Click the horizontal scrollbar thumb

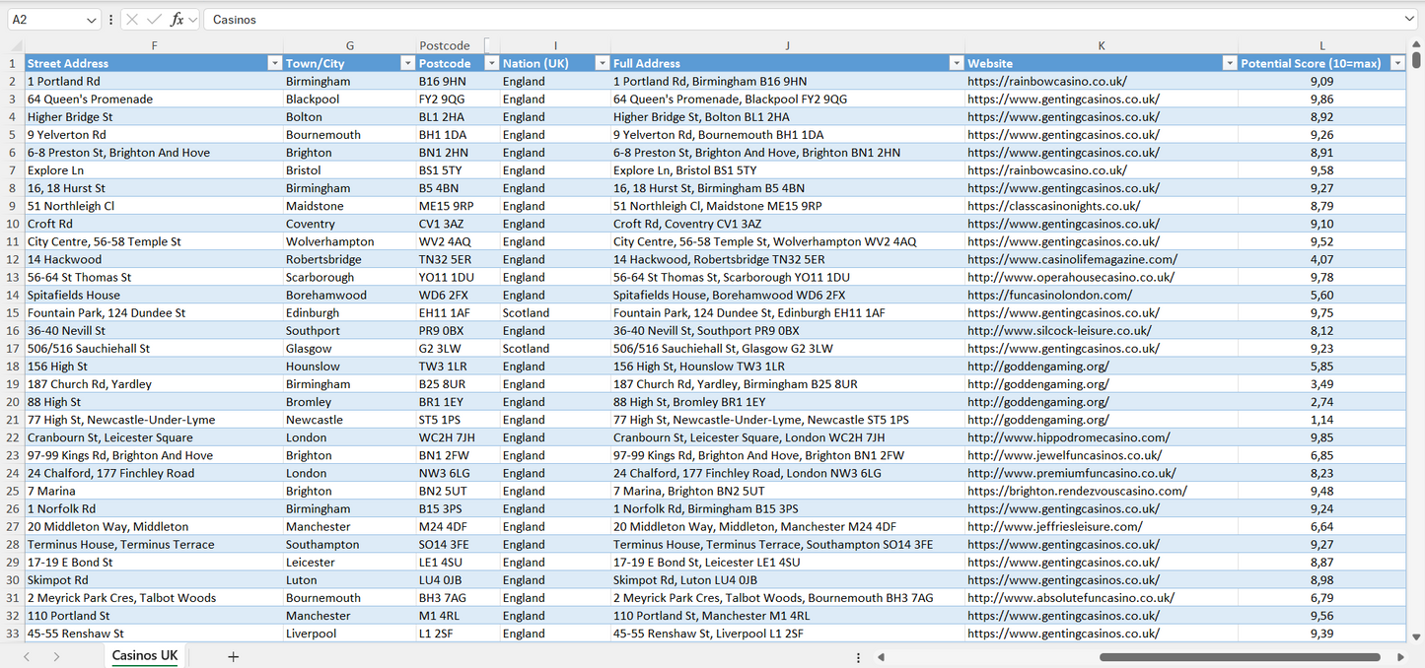click(1240, 656)
